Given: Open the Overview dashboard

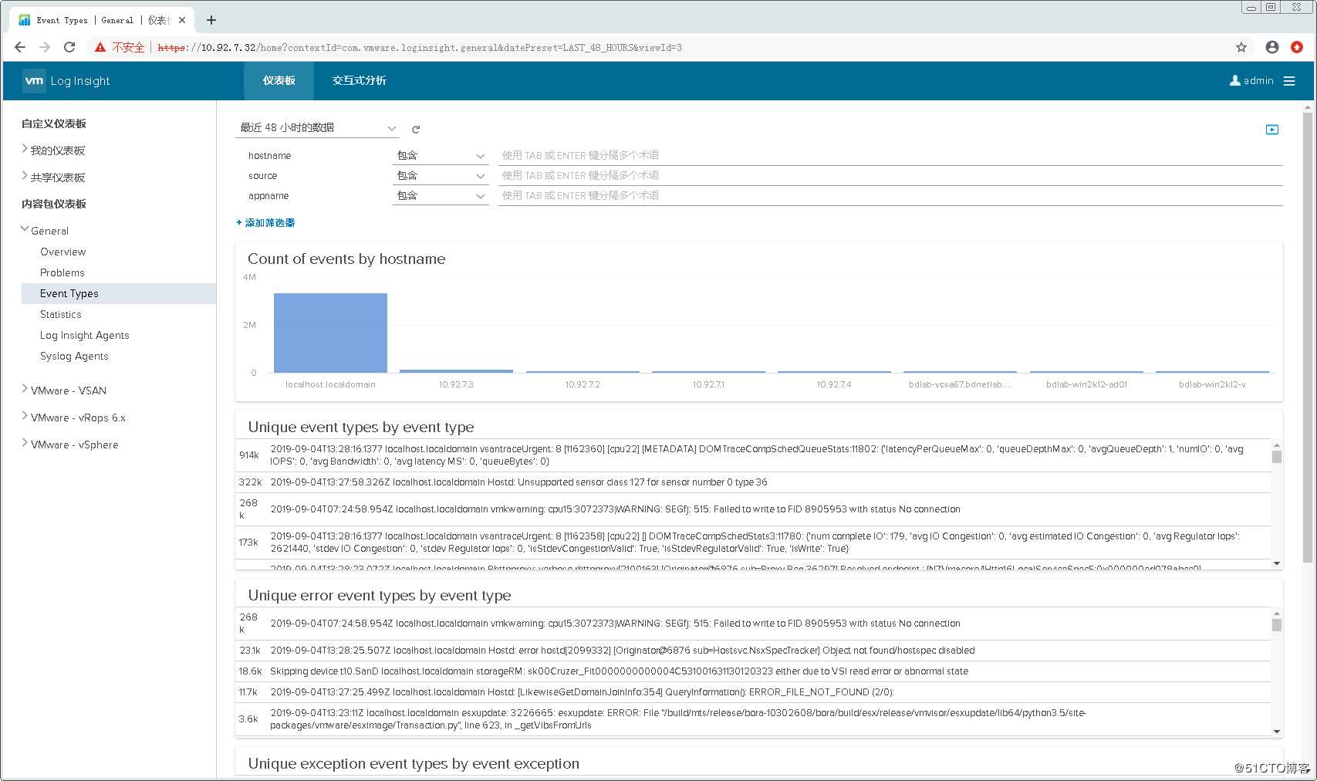Looking at the screenshot, I should click(63, 252).
